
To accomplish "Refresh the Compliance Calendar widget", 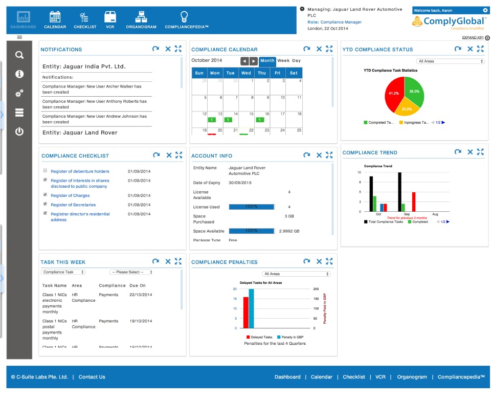I will (x=307, y=49).
